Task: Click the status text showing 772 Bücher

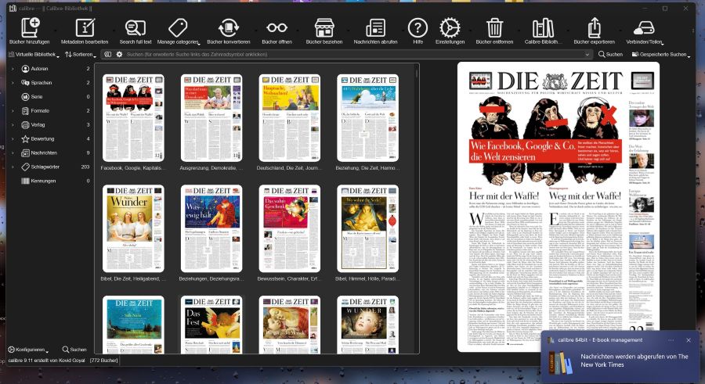Action: (x=104, y=361)
